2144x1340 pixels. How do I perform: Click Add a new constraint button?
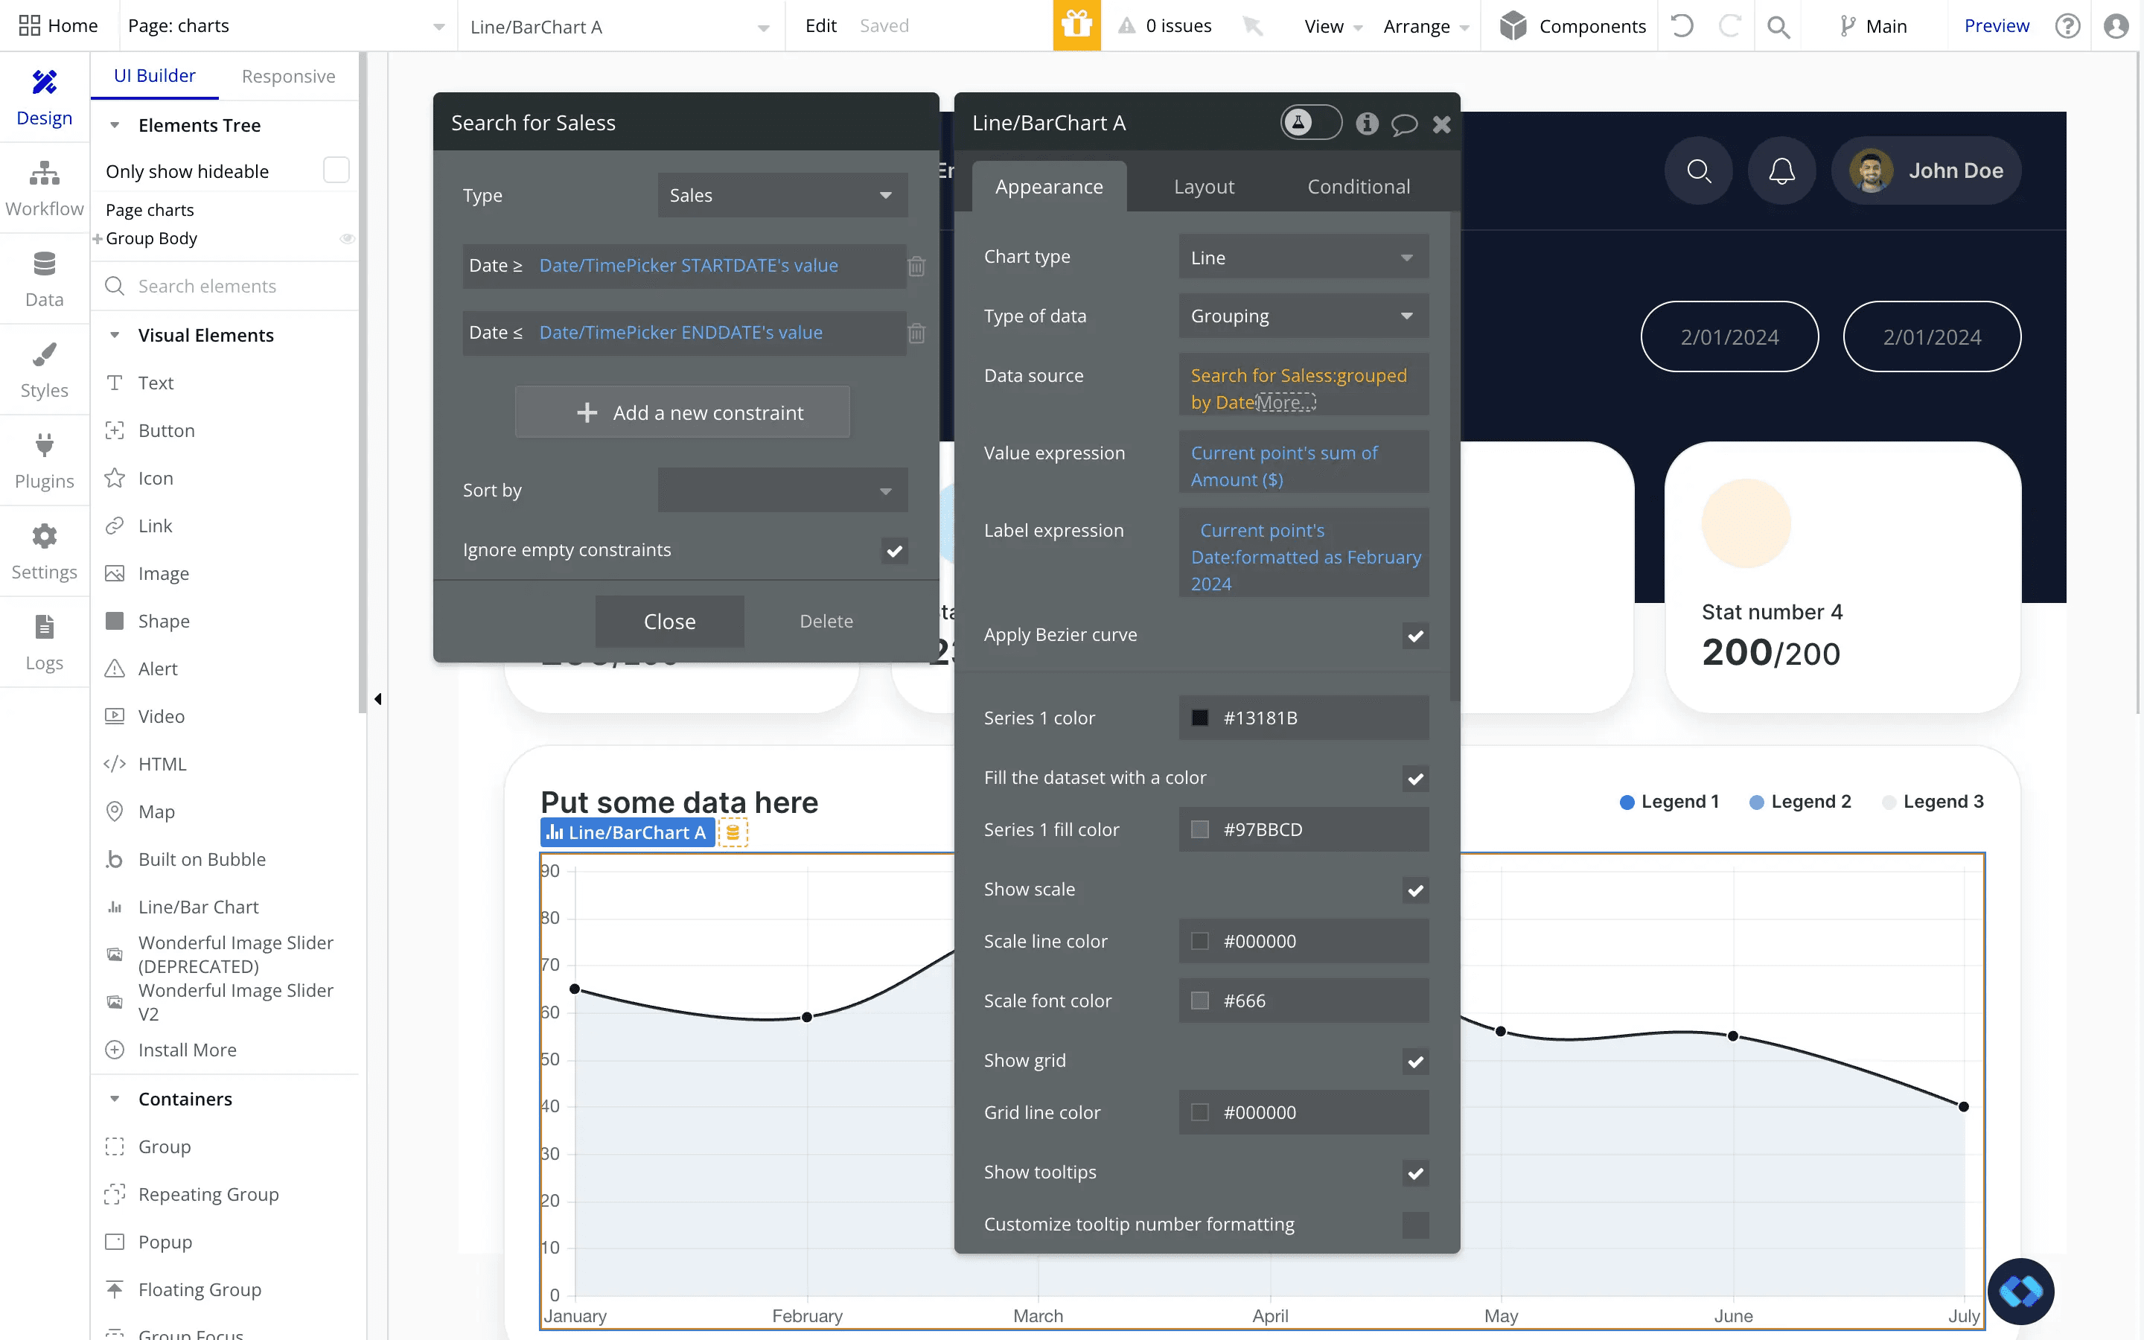pyautogui.click(x=682, y=412)
